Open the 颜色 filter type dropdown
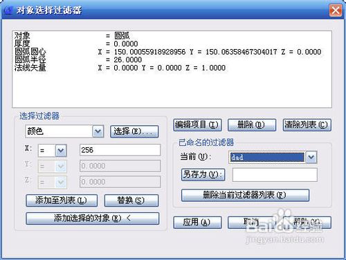Screen dimensions: 346x260 point(98,131)
